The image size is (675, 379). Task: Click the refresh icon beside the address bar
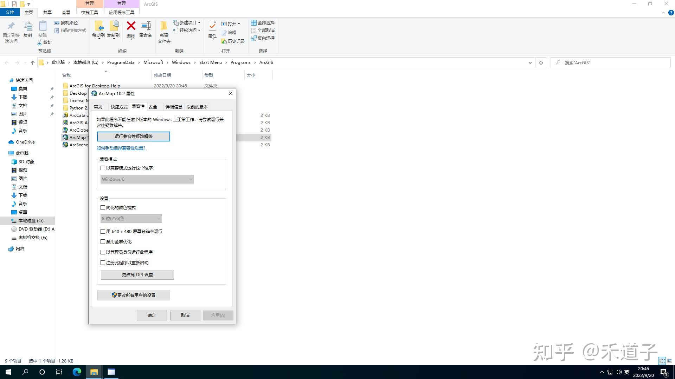(540, 62)
